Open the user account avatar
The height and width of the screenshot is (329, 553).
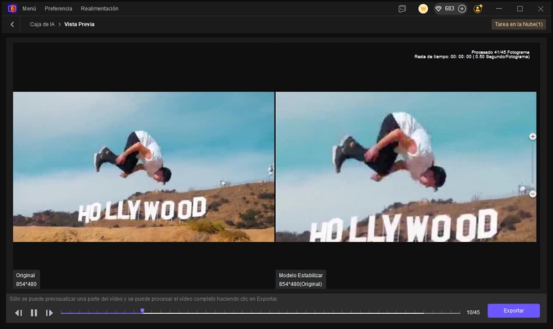tap(478, 9)
